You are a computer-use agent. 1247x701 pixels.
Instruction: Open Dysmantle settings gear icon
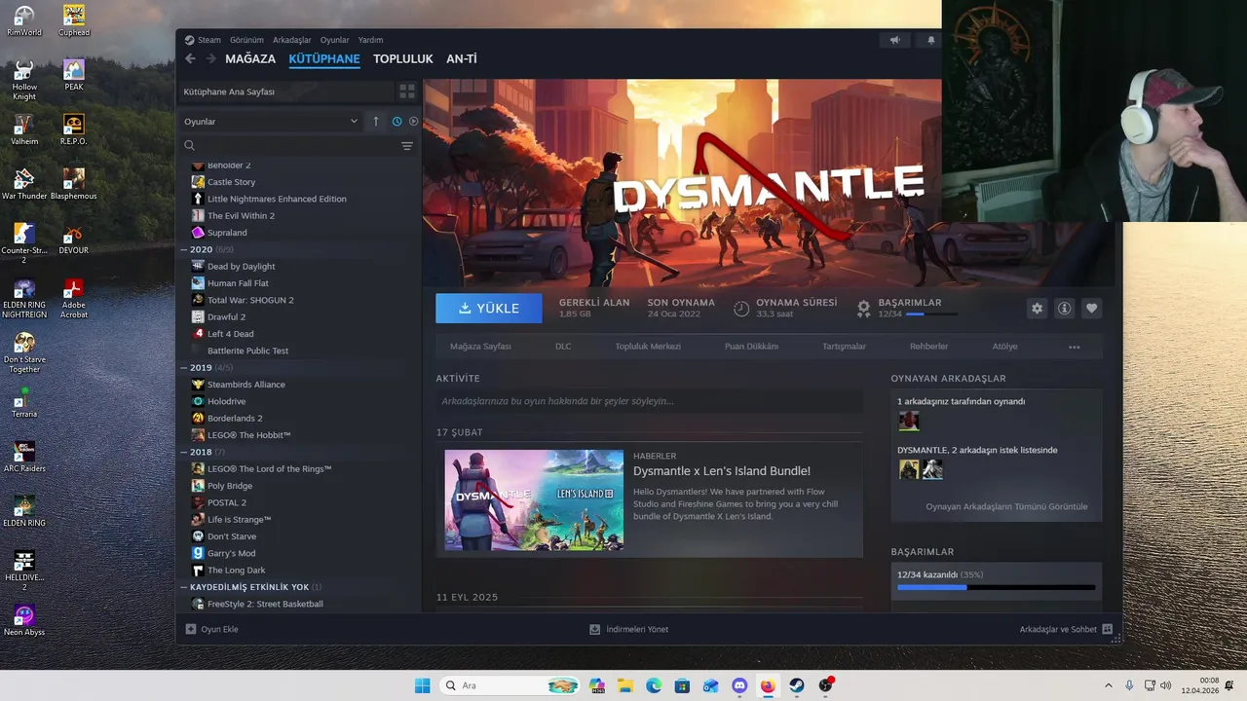1037,309
